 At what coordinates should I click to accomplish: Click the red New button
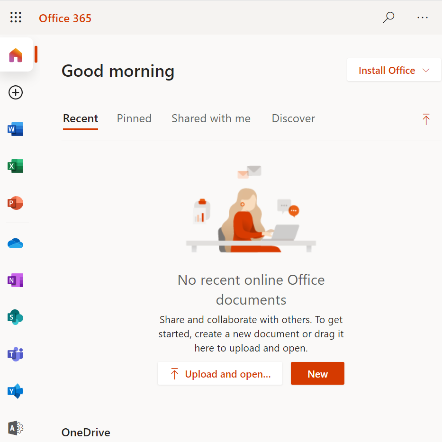point(317,373)
